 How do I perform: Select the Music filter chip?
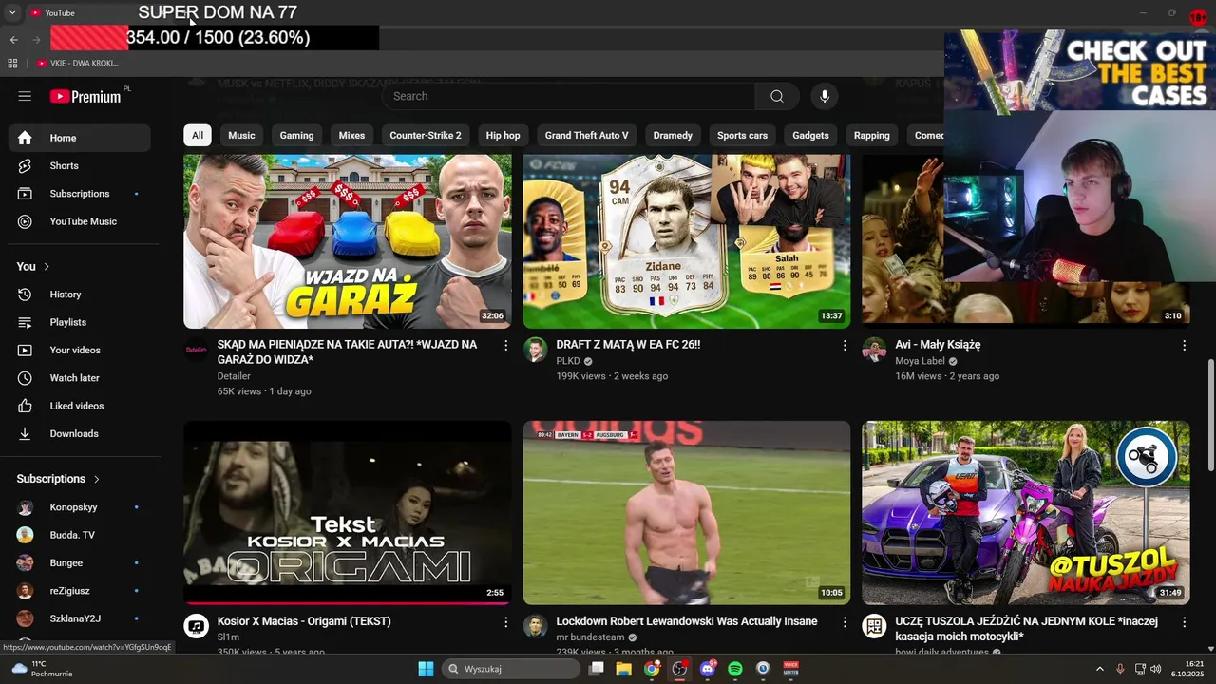[241, 135]
